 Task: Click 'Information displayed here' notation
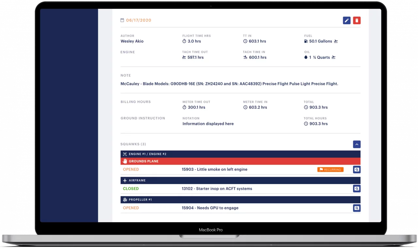click(208, 124)
